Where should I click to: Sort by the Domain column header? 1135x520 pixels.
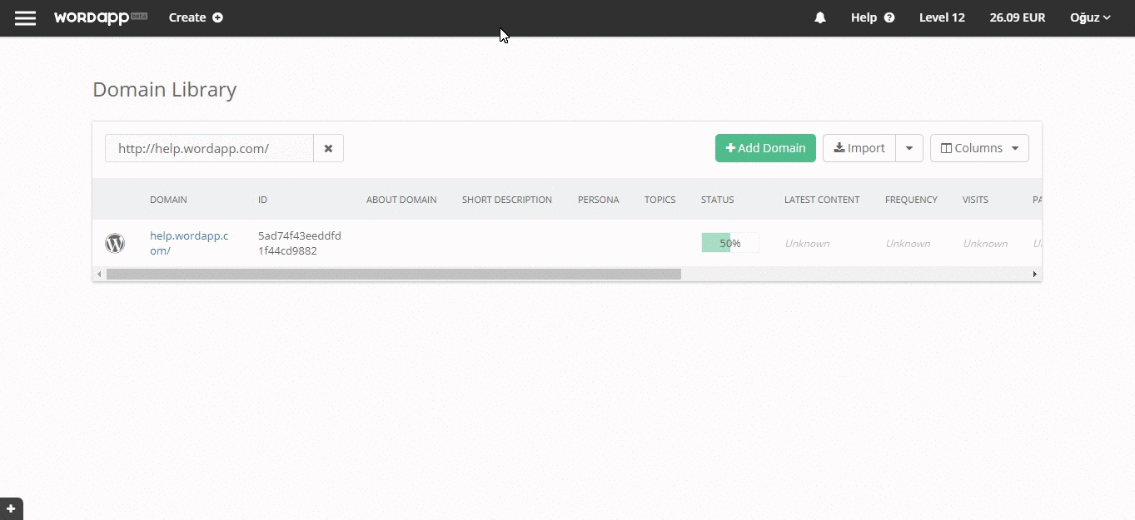(x=168, y=200)
